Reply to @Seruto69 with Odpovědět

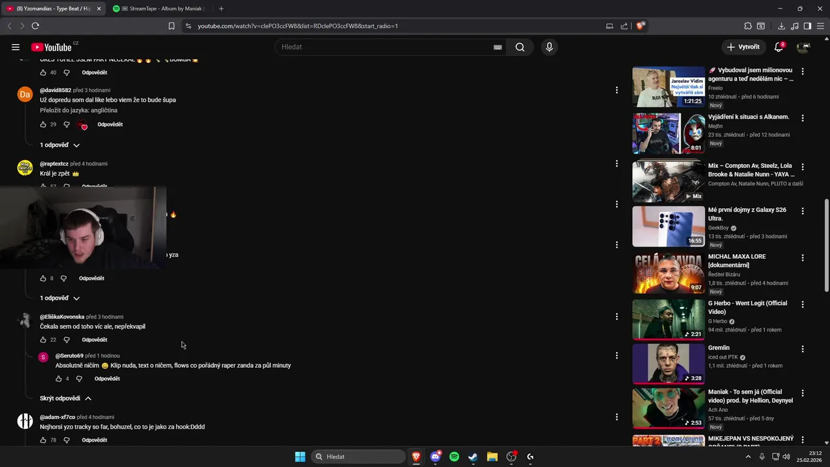click(x=107, y=379)
